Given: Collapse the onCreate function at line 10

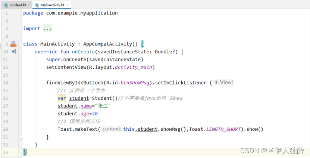Looking at the screenshot, I should [21, 52].
